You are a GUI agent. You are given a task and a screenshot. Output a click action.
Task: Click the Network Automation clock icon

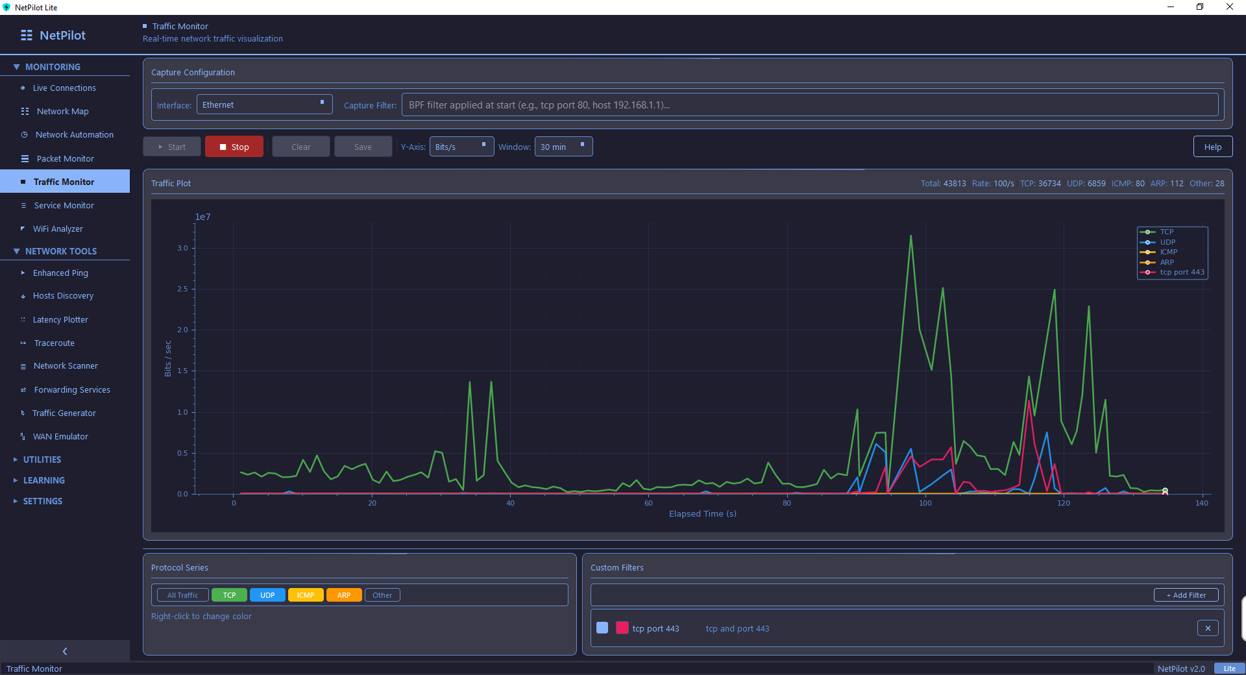point(25,135)
